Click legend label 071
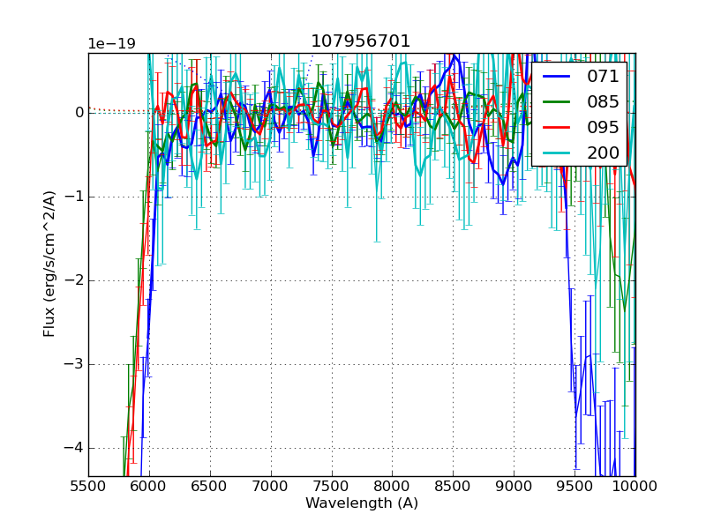The image size is (706, 529). tap(603, 76)
